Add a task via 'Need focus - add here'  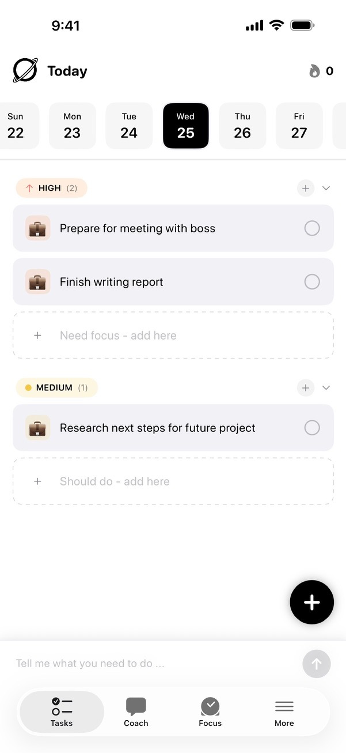(x=173, y=335)
